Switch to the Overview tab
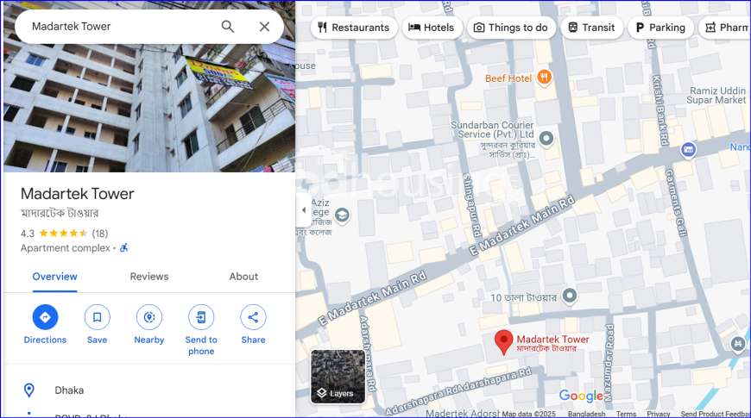This screenshot has width=751, height=418. [54, 277]
